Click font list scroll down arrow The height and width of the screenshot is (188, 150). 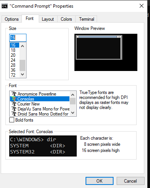[x=73, y=113]
